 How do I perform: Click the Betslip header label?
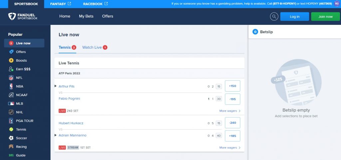pos(266,32)
